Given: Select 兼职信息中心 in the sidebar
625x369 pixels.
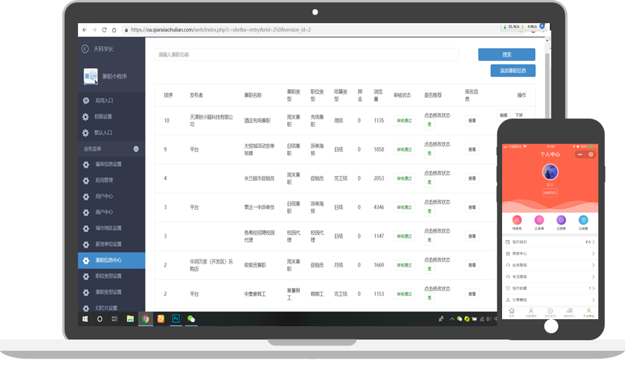Looking at the screenshot, I should [112, 260].
